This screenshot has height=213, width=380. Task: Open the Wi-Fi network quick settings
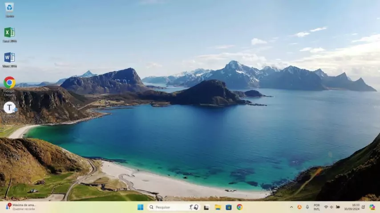point(326,207)
